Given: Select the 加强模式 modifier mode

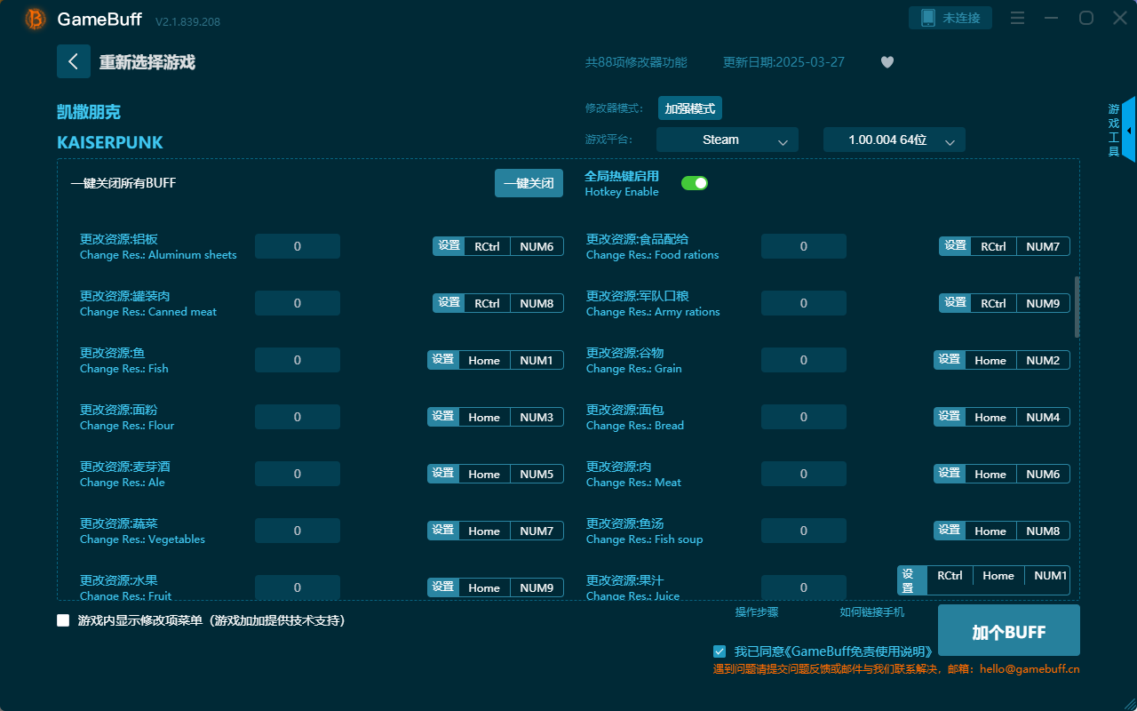Looking at the screenshot, I should coord(688,108).
